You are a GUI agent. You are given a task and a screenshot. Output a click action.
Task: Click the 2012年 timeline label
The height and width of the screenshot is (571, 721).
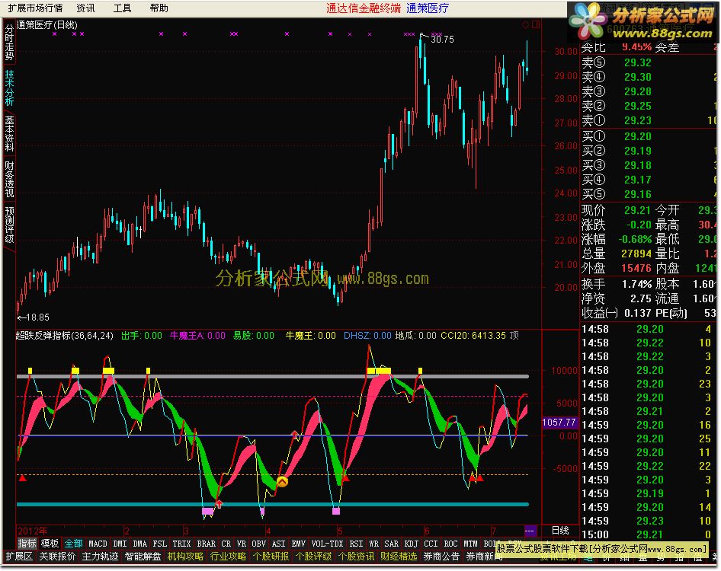(x=32, y=531)
